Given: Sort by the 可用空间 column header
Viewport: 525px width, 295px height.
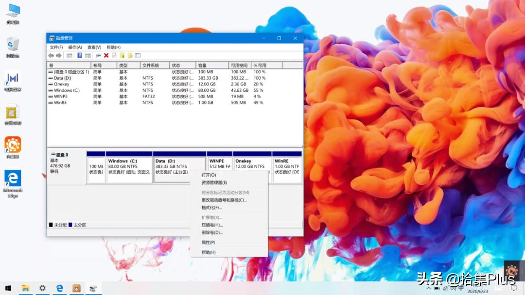Looking at the screenshot, I should tap(240, 66).
